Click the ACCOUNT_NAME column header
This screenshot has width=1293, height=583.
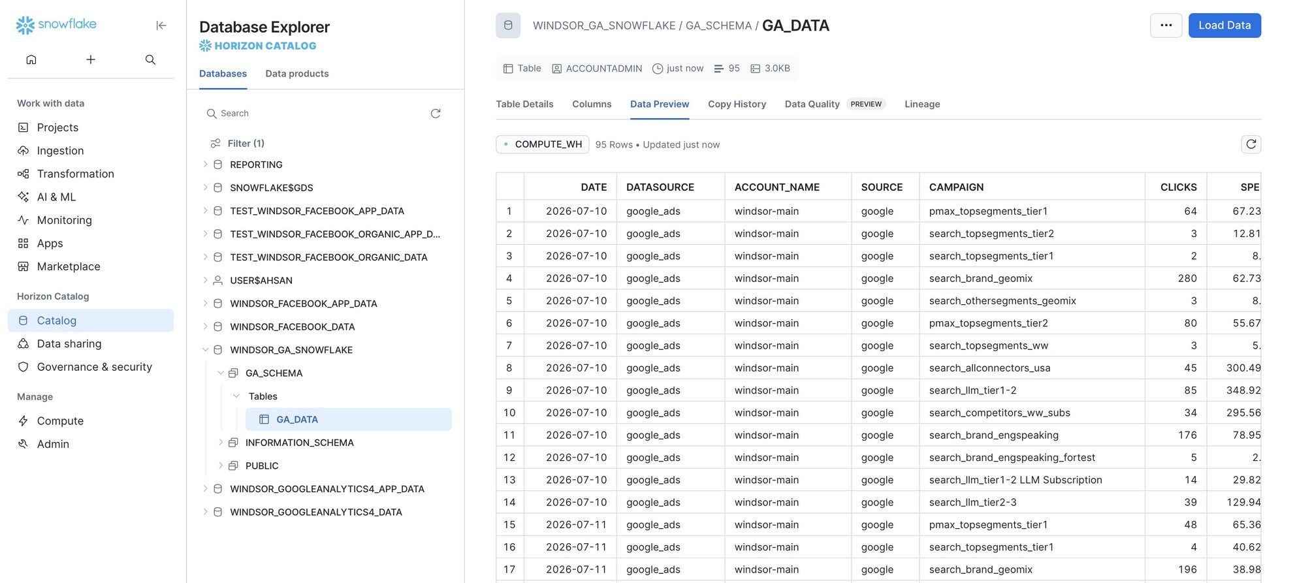click(788, 187)
